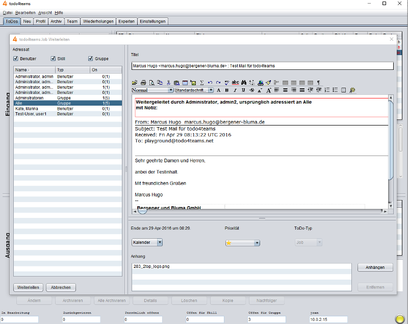Sort the list by Name column header
Image resolution: width=408 pixels, height=324 pixels.
(34, 70)
